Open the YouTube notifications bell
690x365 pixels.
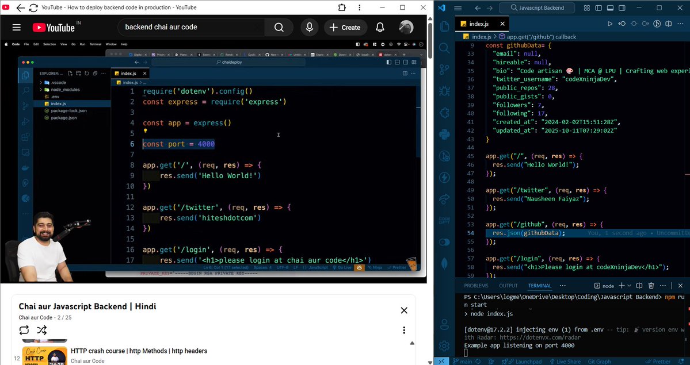pyautogui.click(x=380, y=27)
